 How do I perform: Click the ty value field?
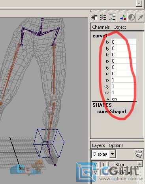(x=124, y=48)
